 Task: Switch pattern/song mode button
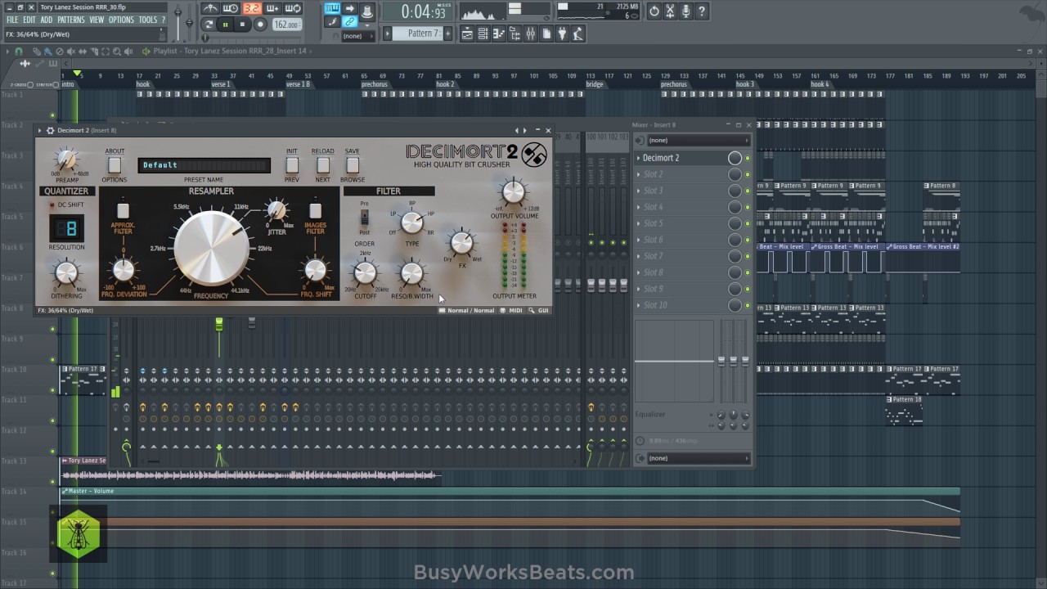(209, 25)
